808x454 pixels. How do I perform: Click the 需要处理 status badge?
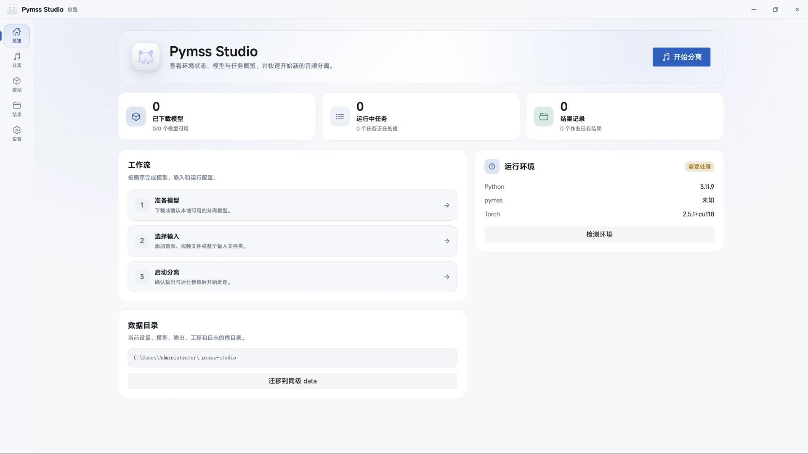pos(699,166)
